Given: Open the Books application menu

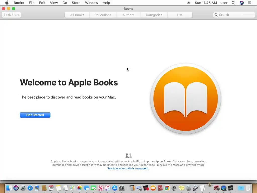Looking at the screenshot, I should [x=19, y=3].
